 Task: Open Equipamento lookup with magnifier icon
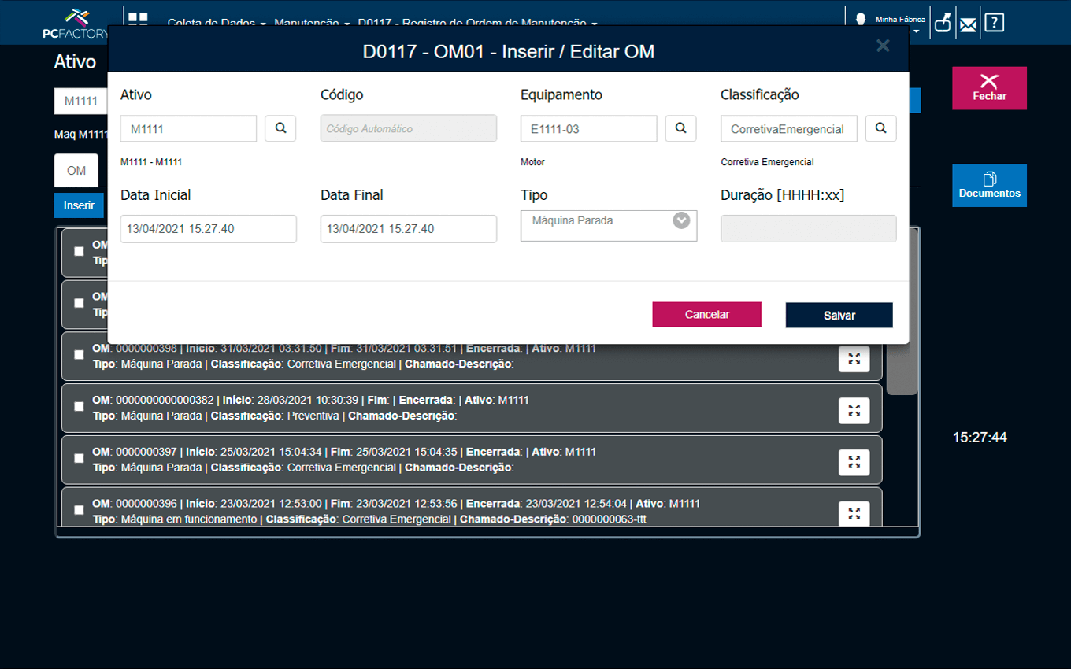click(680, 128)
